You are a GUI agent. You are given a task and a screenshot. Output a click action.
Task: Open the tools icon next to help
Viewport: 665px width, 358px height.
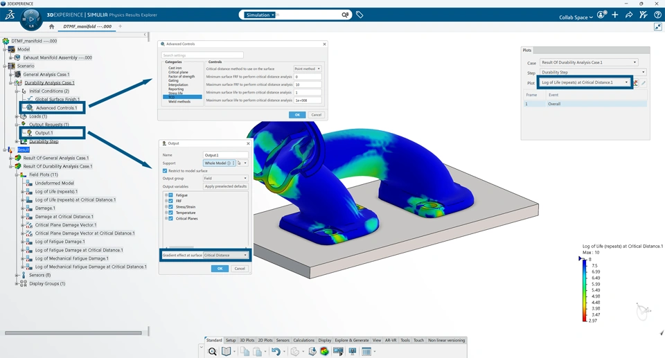point(644,15)
